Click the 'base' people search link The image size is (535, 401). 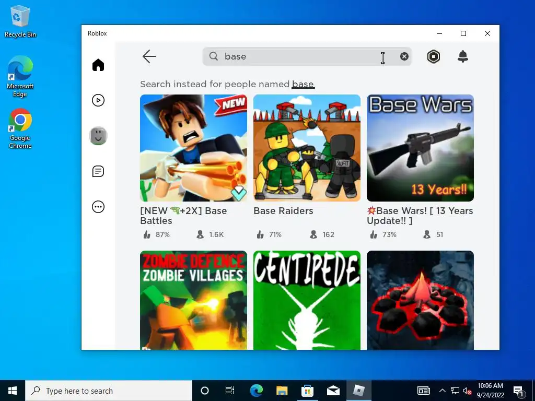(x=303, y=84)
